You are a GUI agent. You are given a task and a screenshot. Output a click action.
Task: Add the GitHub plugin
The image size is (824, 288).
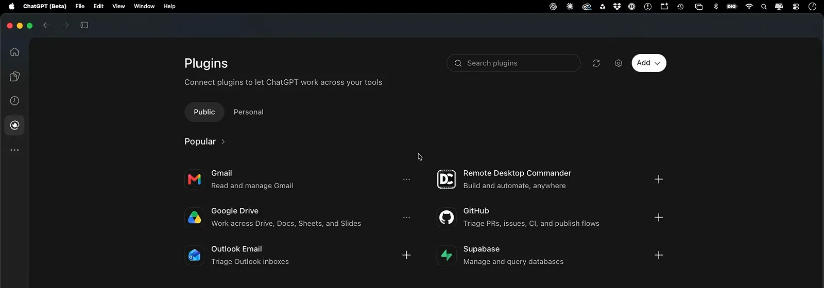(659, 218)
